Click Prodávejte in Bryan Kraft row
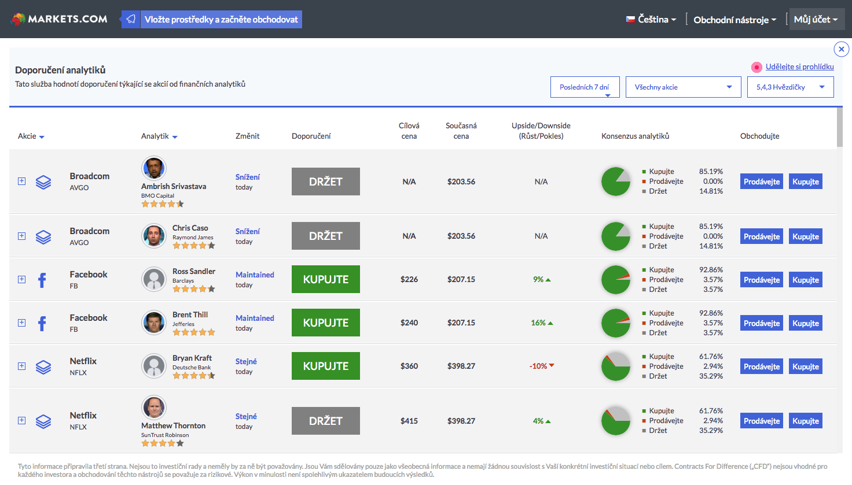This screenshot has width=852, height=485. click(x=762, y=366)
